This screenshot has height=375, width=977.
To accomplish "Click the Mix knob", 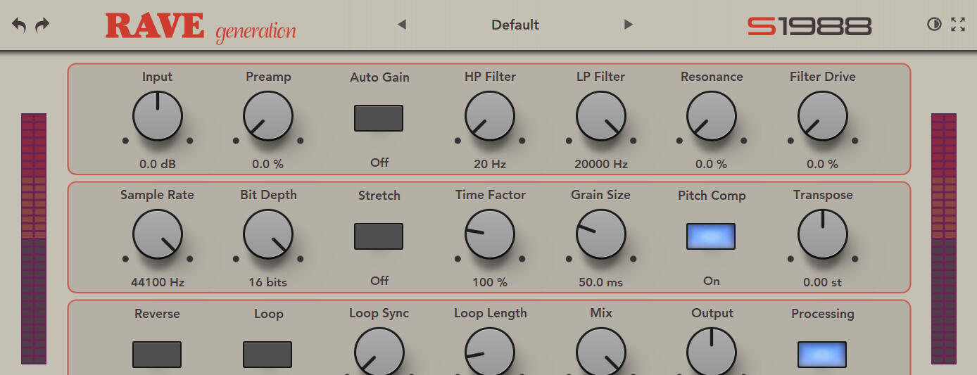I will [x=601, y=351].
